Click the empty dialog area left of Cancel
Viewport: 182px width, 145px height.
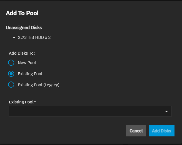point(67,131)
